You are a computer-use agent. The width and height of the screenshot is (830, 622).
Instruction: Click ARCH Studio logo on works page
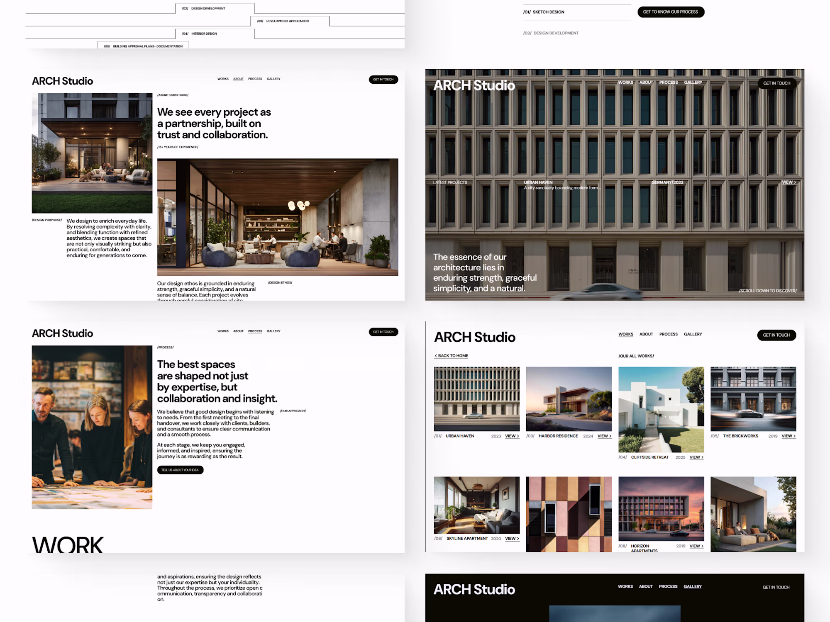474,337
